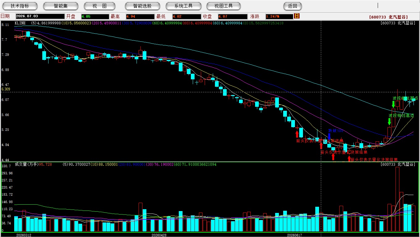420x237 pixels.
Task: Click the MA (10) value 5.05600023
Action: pos(76,23)
